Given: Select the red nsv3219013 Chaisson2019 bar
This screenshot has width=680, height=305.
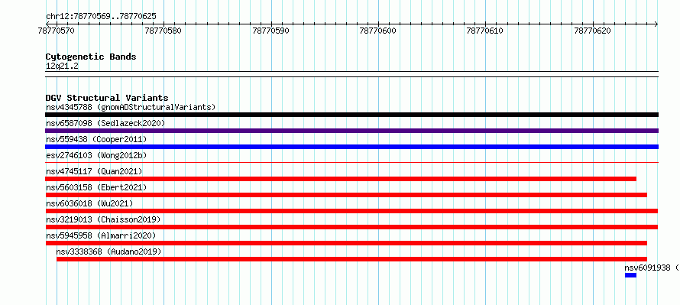Looking at the screenshot, I should 351,227.
